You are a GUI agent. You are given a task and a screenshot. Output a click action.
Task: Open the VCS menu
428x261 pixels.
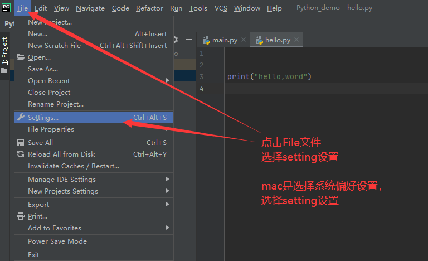(221, 8)
